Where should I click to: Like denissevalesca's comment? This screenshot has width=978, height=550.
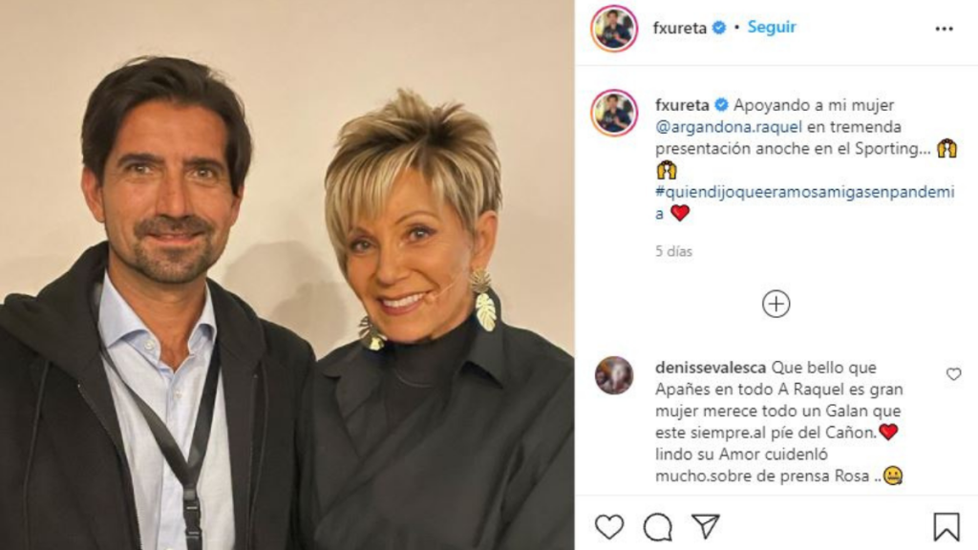(x=953, y=374)
